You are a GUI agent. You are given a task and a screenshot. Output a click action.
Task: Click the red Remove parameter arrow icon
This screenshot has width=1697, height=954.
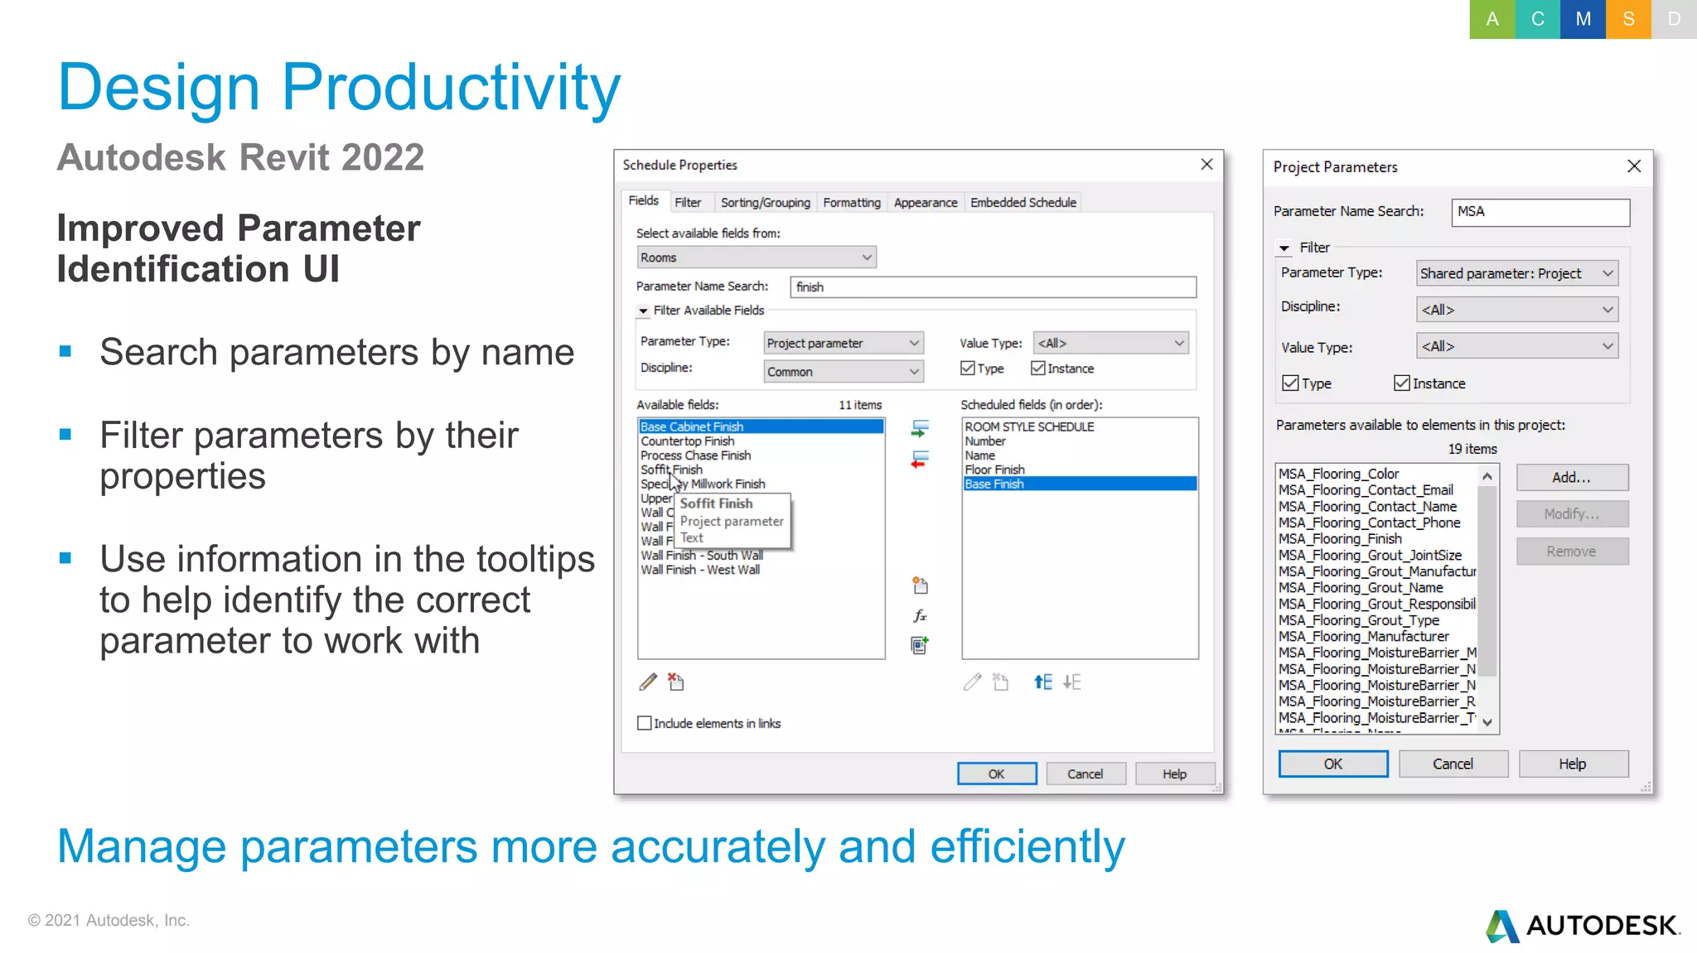pyautogui.click(x=920, y=460)
